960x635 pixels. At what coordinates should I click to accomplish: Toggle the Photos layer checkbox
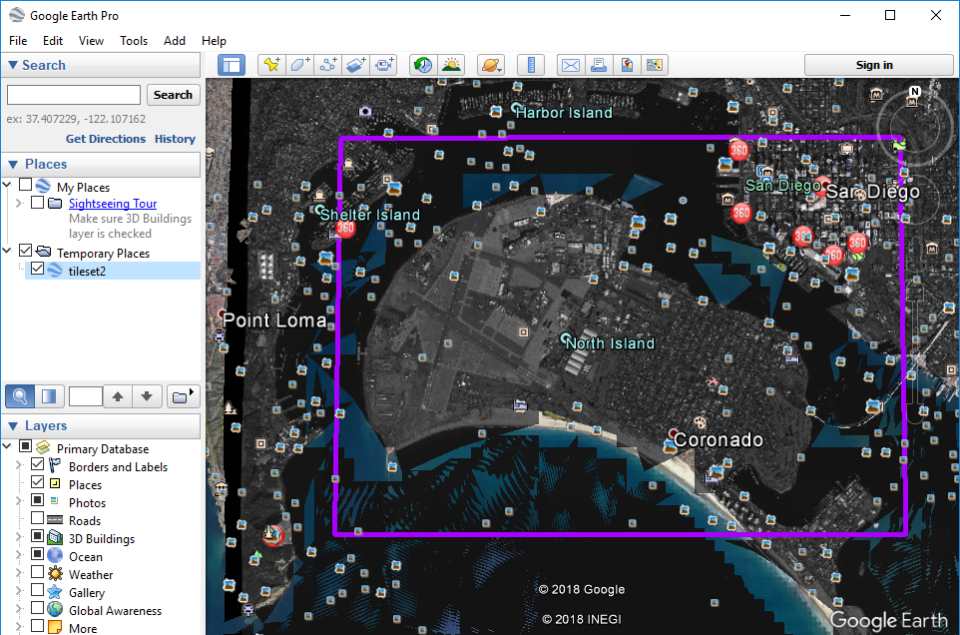(37, 499)
